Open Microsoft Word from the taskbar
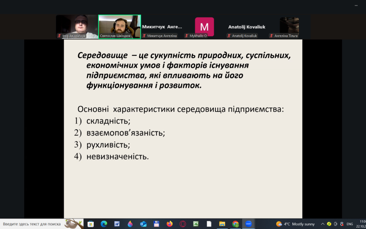The width and height of the screenshot is (366, 229). pyautogui.click(x=117, y=224)
